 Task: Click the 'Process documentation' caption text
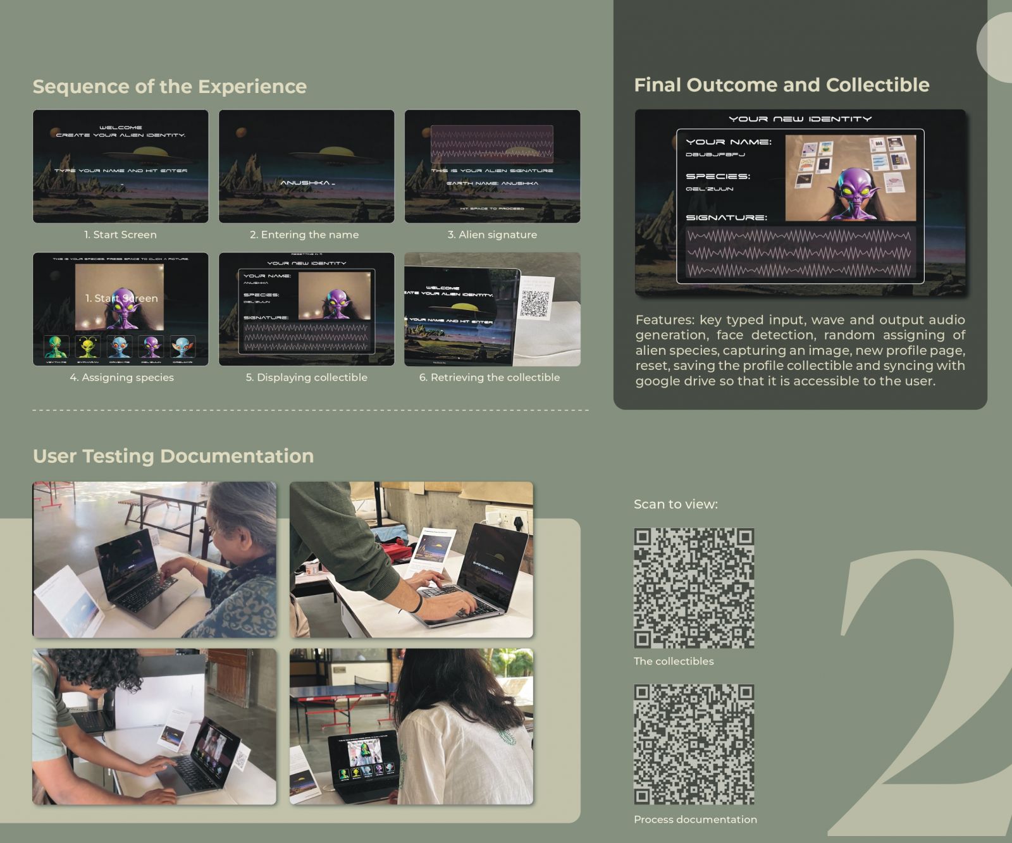pos(695,819)
